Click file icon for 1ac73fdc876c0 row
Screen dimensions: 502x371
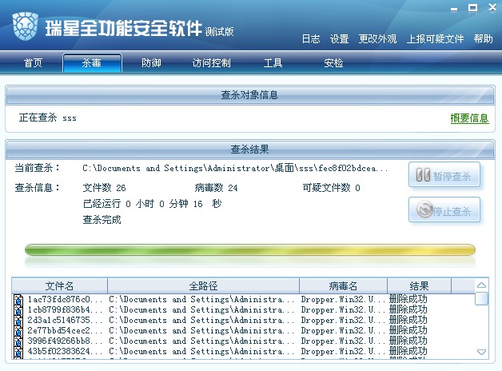(18, 300)
